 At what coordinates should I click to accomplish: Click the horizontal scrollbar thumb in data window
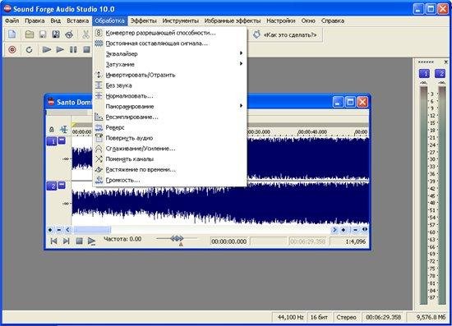(92, 230)
